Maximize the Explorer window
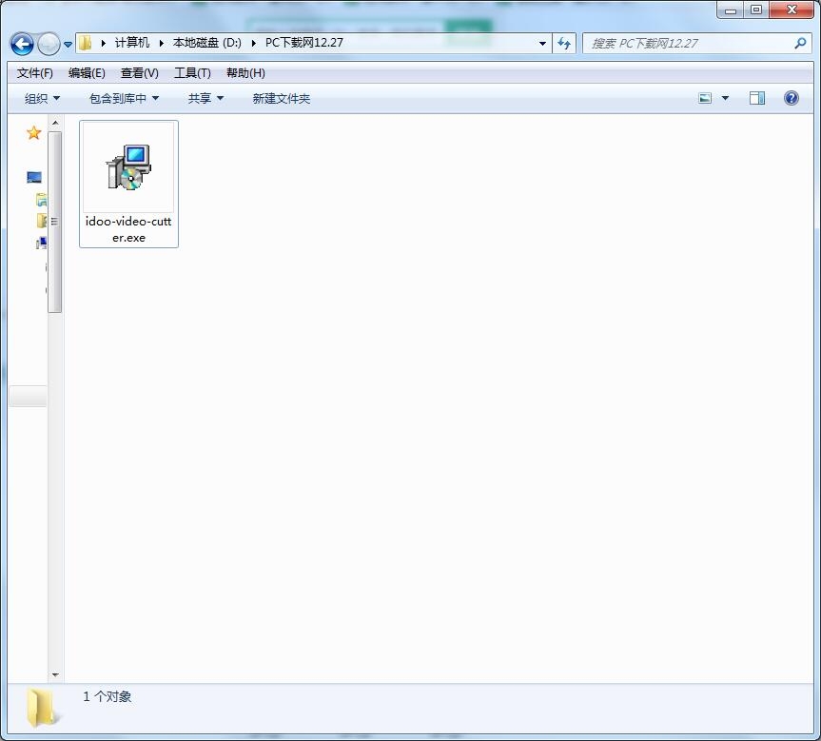821x741 pixels. pos(756,10)
